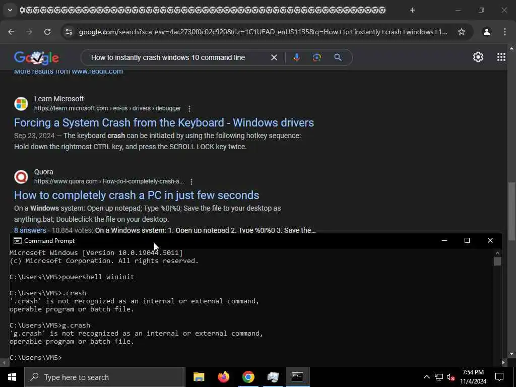This screenshot has height=387, width=516.
Task: Click the 'C:\Users\VM5>g.crash' line
Action: pyautogui.click(x=50, y=326)
